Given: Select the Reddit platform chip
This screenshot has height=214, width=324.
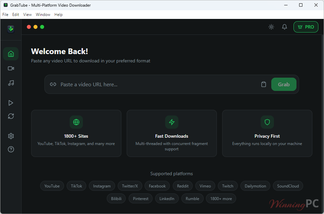Looking at the screenshot, I should tap(183, 186).
